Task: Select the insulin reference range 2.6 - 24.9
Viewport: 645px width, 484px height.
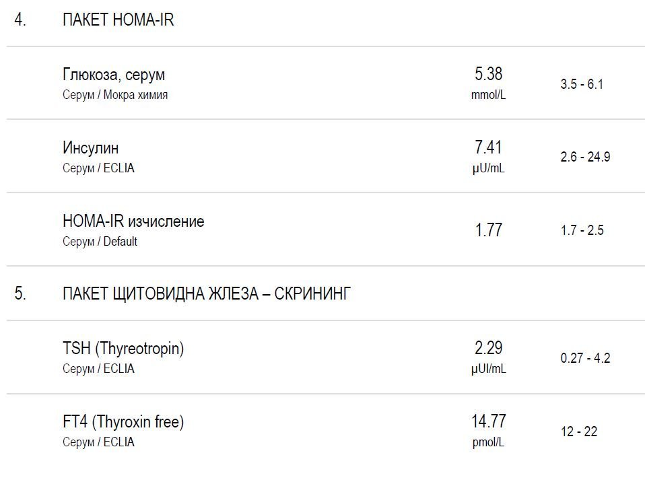Action: pyautogui.click(x=585, y=158)
